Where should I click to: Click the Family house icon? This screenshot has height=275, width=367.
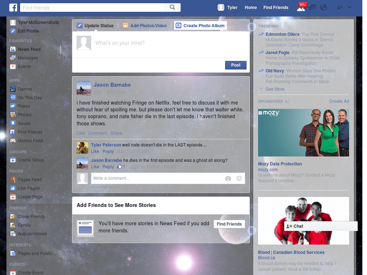point(13,225)
